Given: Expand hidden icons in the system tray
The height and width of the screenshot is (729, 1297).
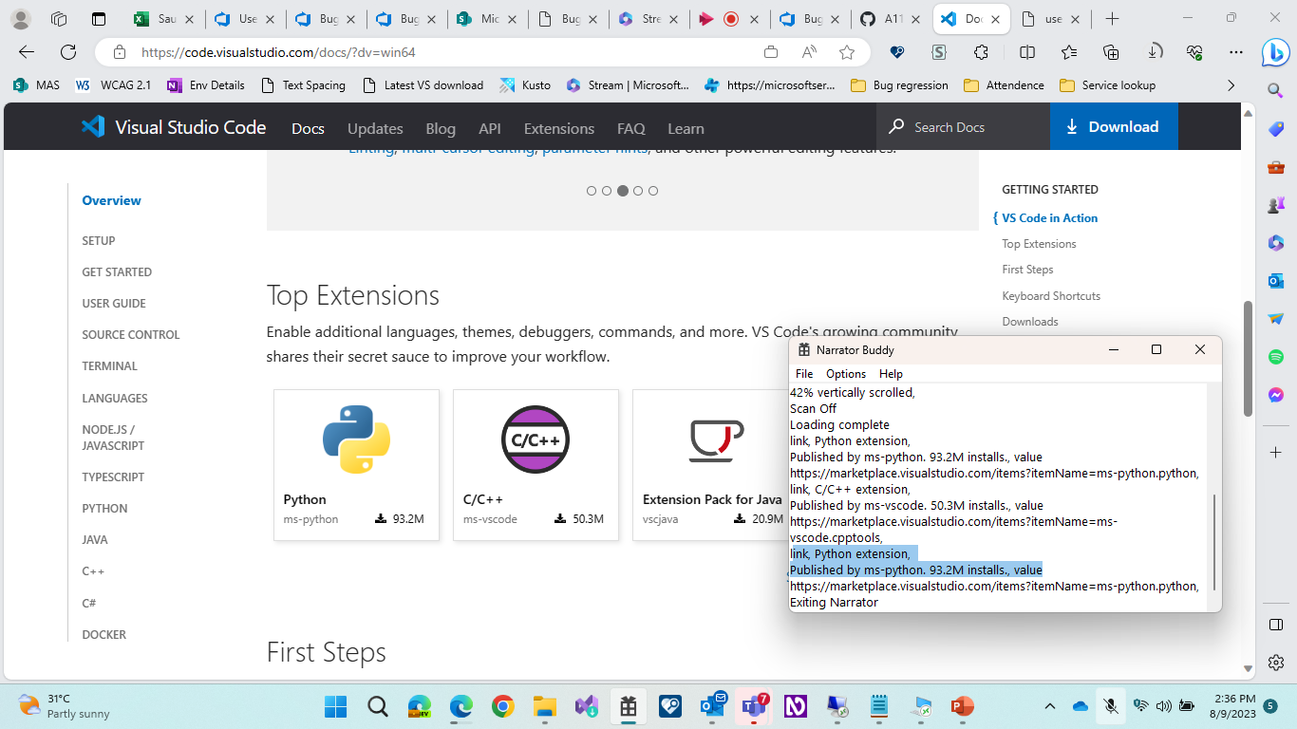Looking at the screenshot, I should click(x=1049, y=706).
